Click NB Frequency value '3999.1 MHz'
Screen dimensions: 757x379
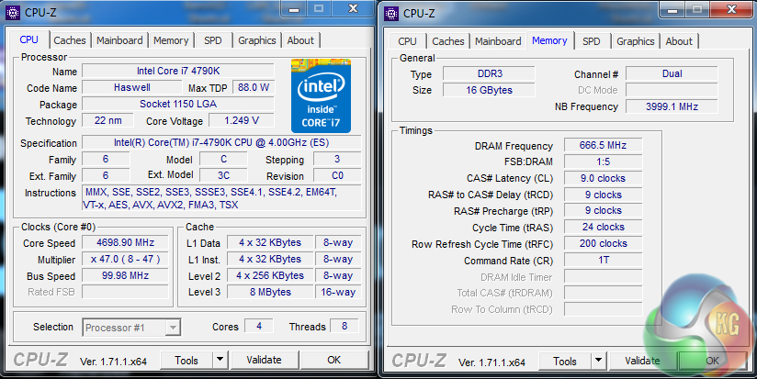point(672,106)
